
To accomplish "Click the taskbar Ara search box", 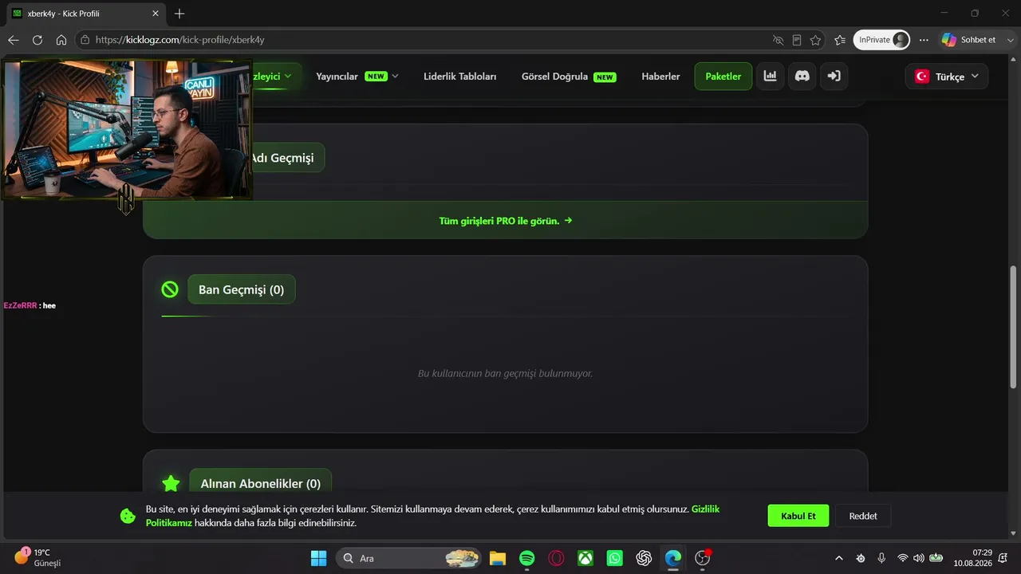I will 408,558.
